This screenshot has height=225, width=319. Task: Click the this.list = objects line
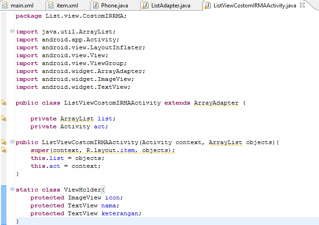(67, 158)
